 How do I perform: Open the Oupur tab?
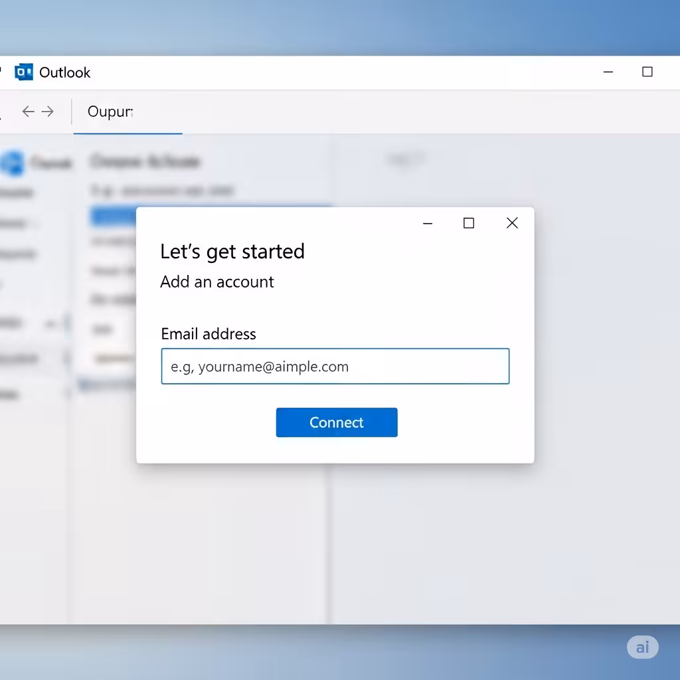click(x=110, y=112)
